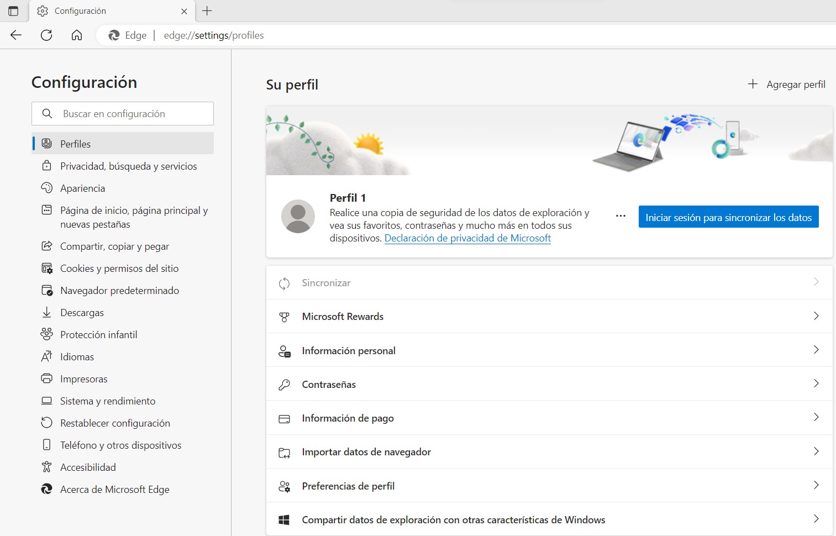The image size is (836, 536).
Task: Click the Contraseñas key icon
Action: 284,385
